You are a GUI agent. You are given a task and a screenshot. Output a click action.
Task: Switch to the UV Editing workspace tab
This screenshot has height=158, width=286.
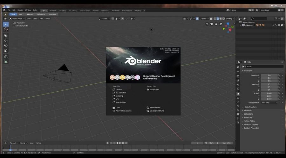[73, 10]
